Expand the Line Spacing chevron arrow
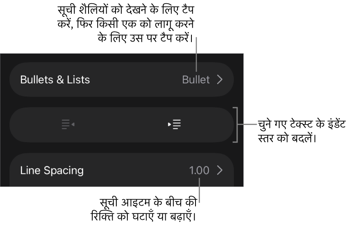The width and height of the screenshot is (351, 226). coord(220,170)
